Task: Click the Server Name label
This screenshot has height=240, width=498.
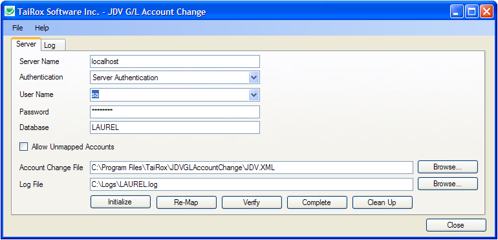Action: 39,61
